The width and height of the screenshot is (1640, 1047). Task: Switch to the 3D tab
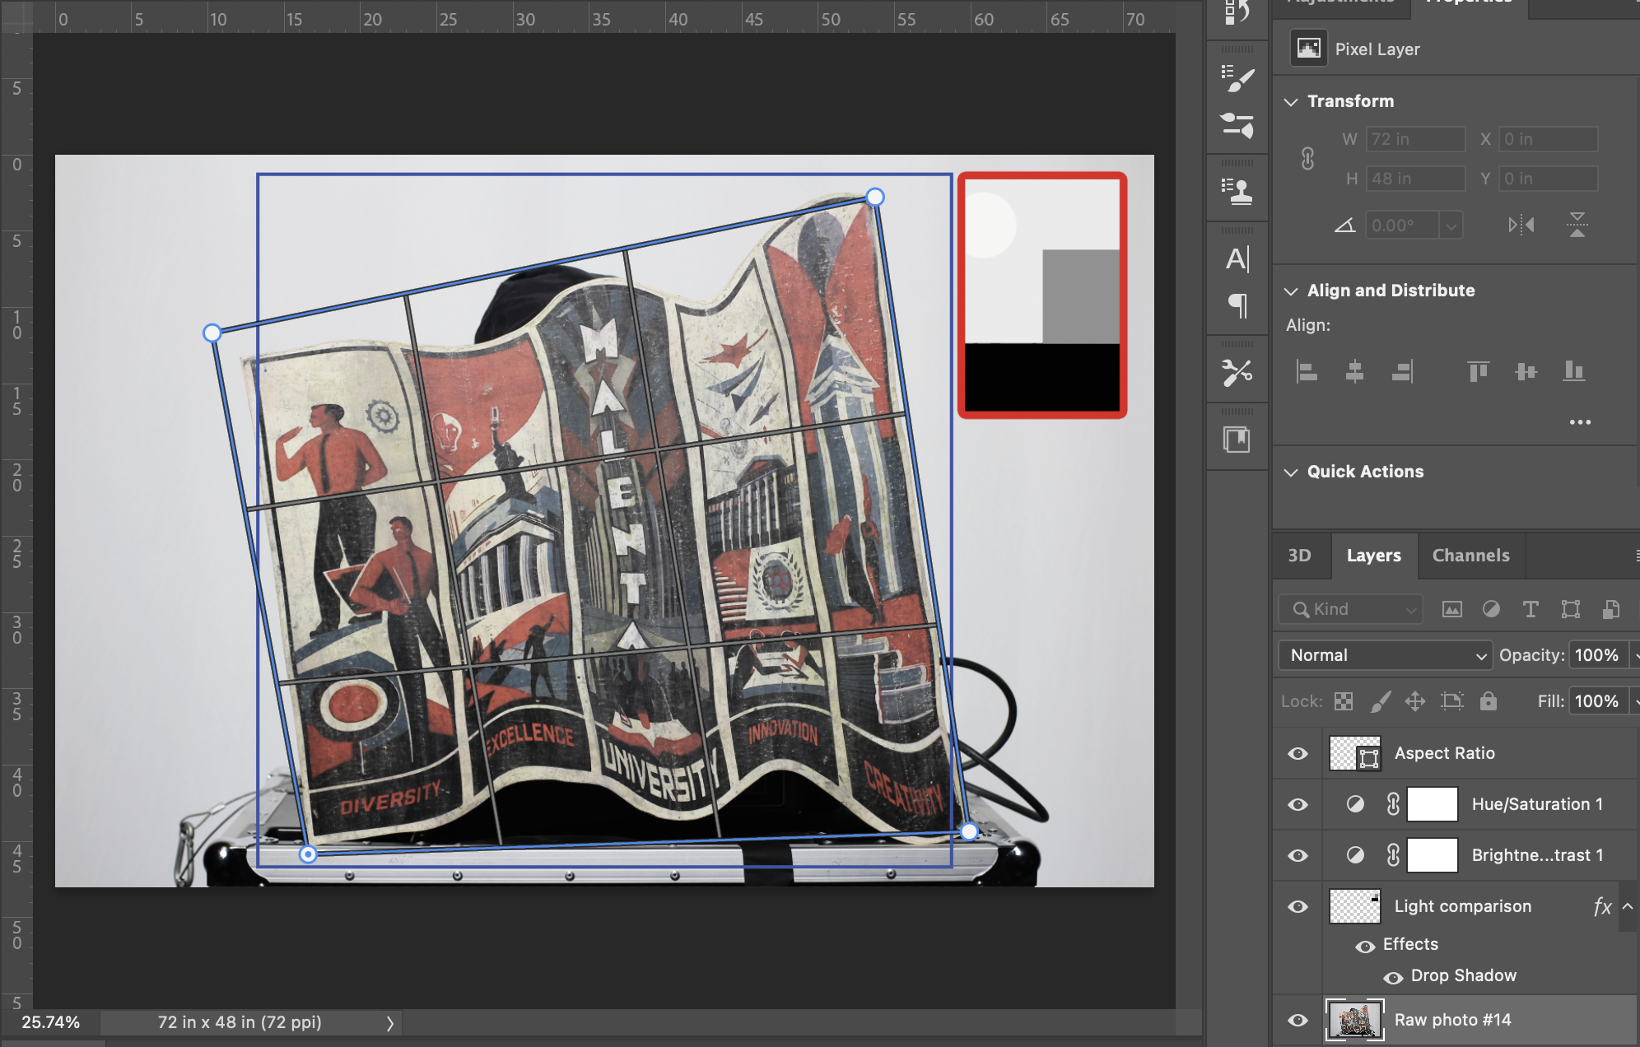click(1299, 556)
